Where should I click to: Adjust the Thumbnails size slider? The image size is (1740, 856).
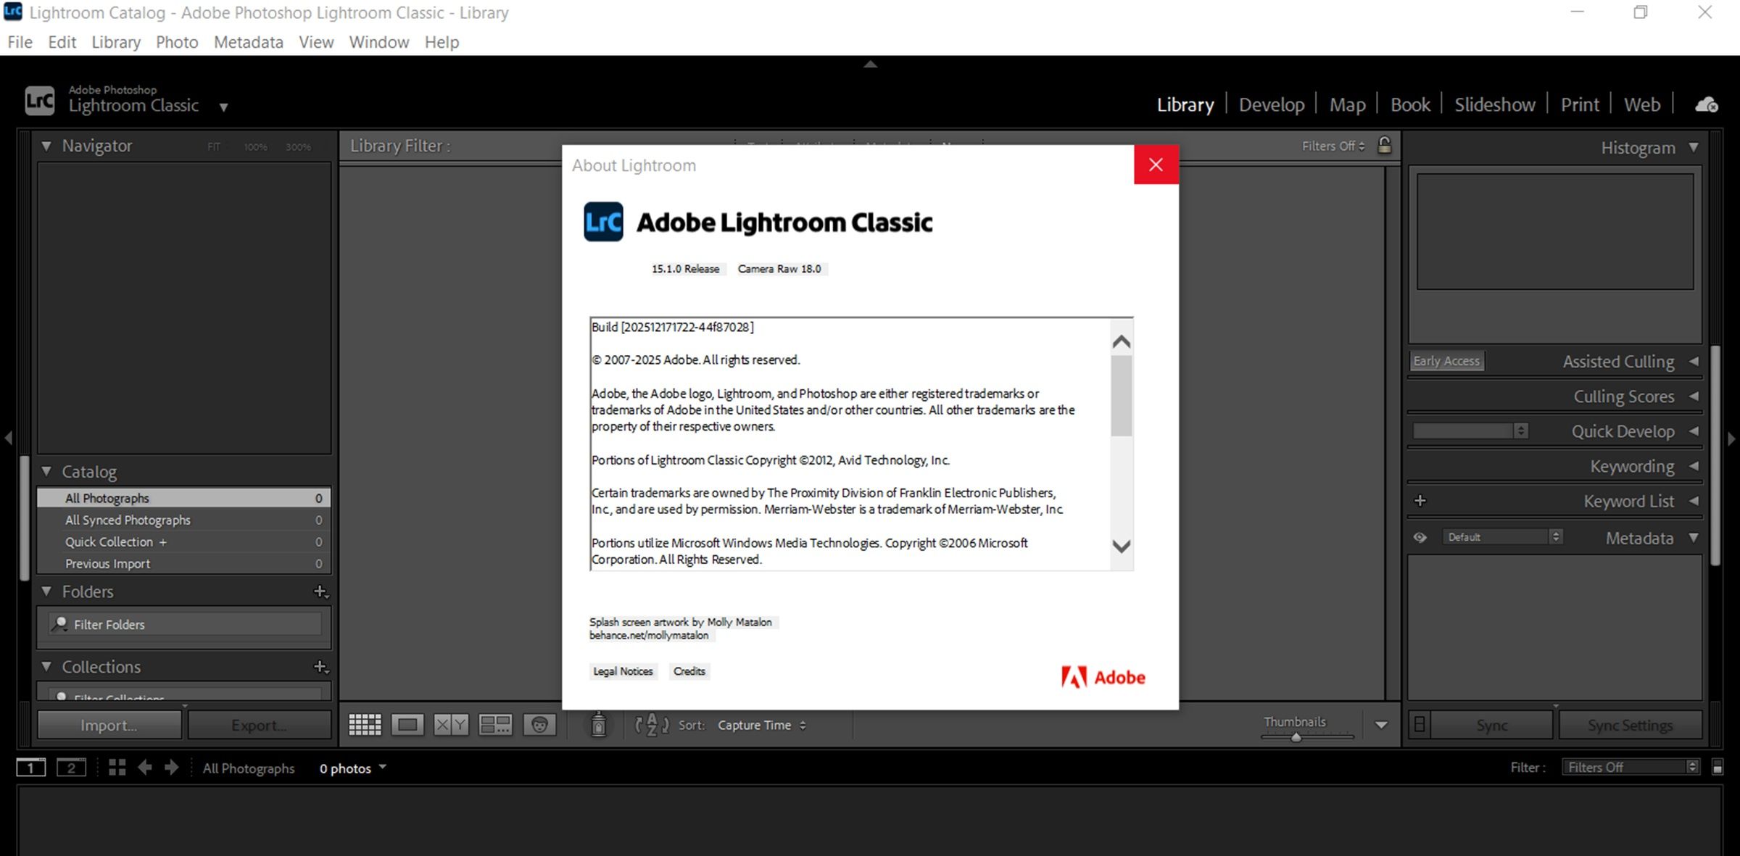pos(1296,737)
